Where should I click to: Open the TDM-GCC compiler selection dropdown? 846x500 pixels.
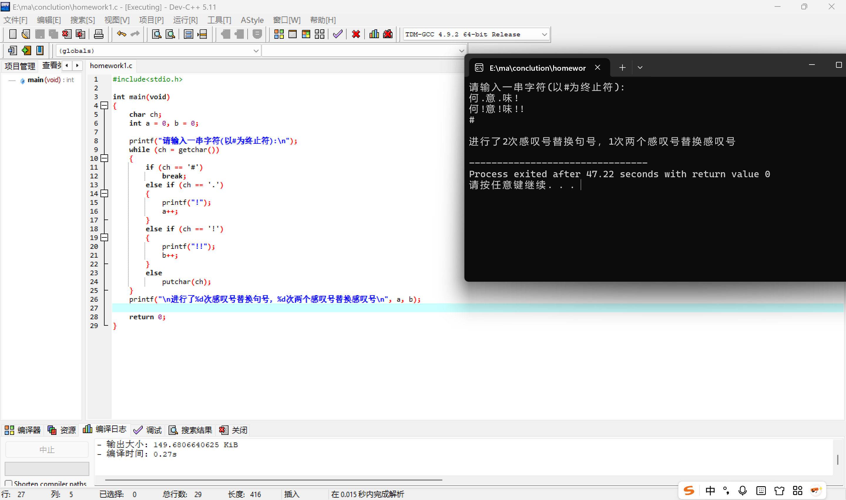[544, 34]
